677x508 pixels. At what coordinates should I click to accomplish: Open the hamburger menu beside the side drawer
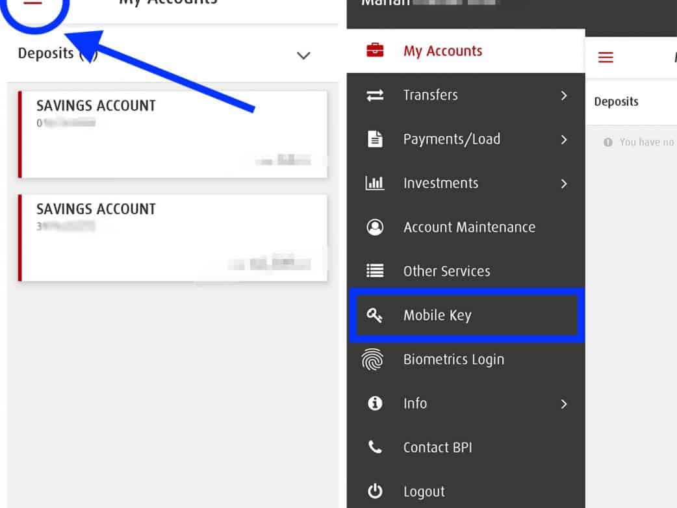click(x=606, y=58)
